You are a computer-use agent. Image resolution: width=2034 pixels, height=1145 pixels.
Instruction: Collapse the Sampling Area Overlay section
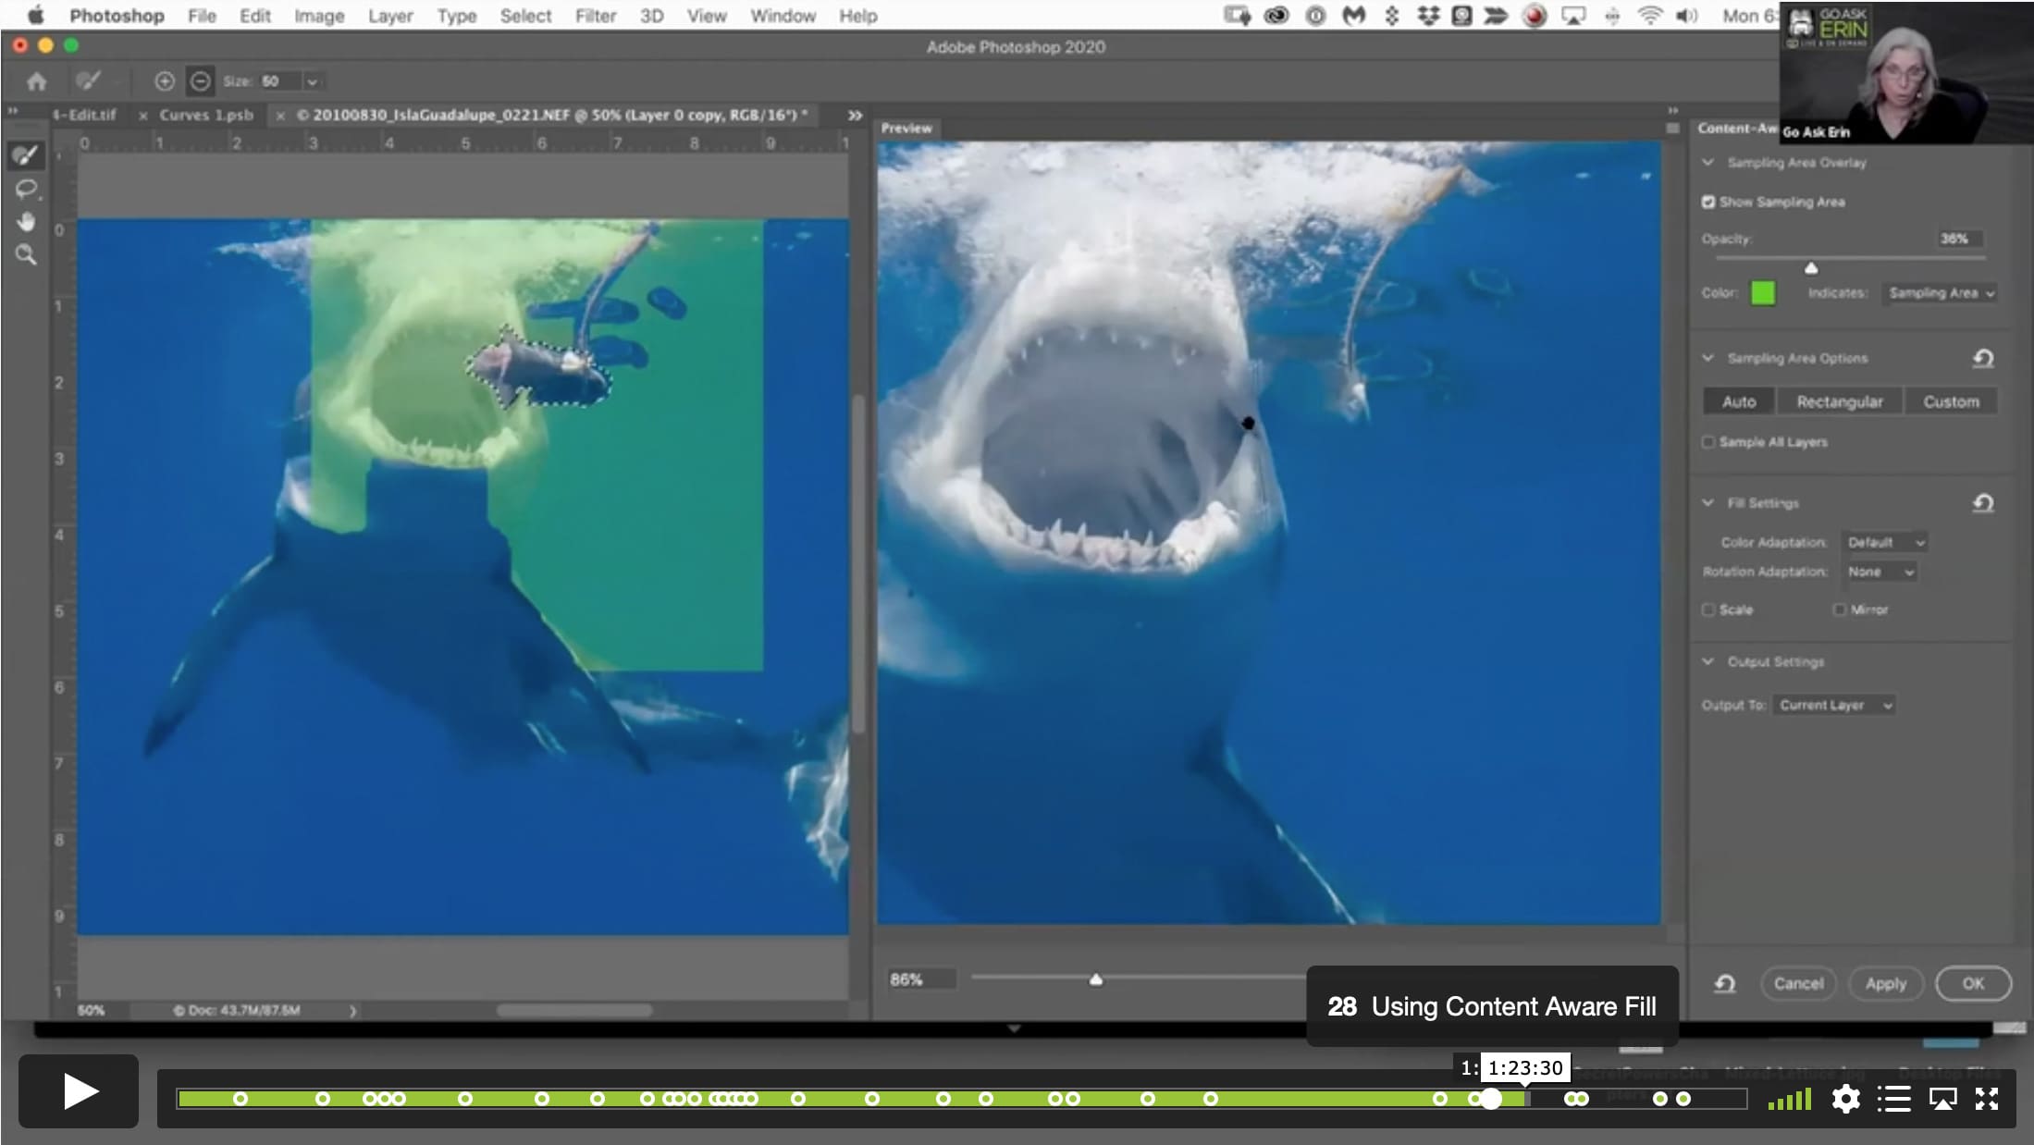coord(1708,163)
